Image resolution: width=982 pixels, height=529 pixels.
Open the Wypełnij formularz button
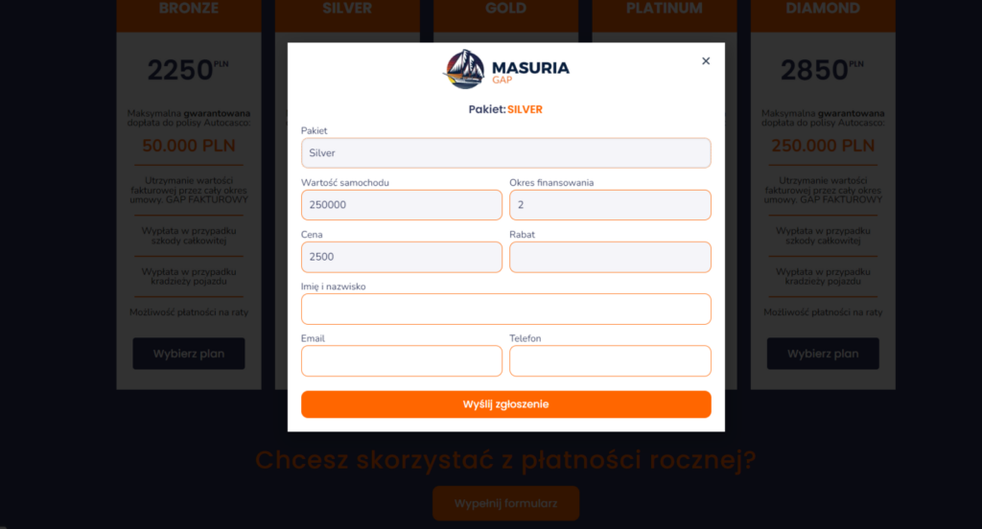coord(506,503)
